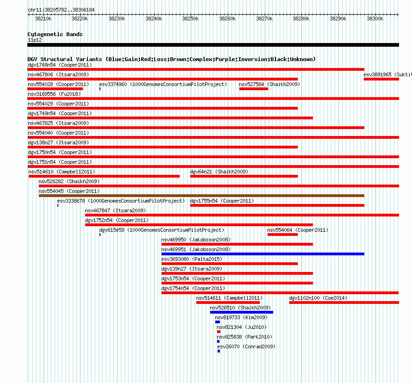412x383 pixels.
Task: Select dgv1749n54 (Cooper2011) label
Action: (x=60, y=113)
